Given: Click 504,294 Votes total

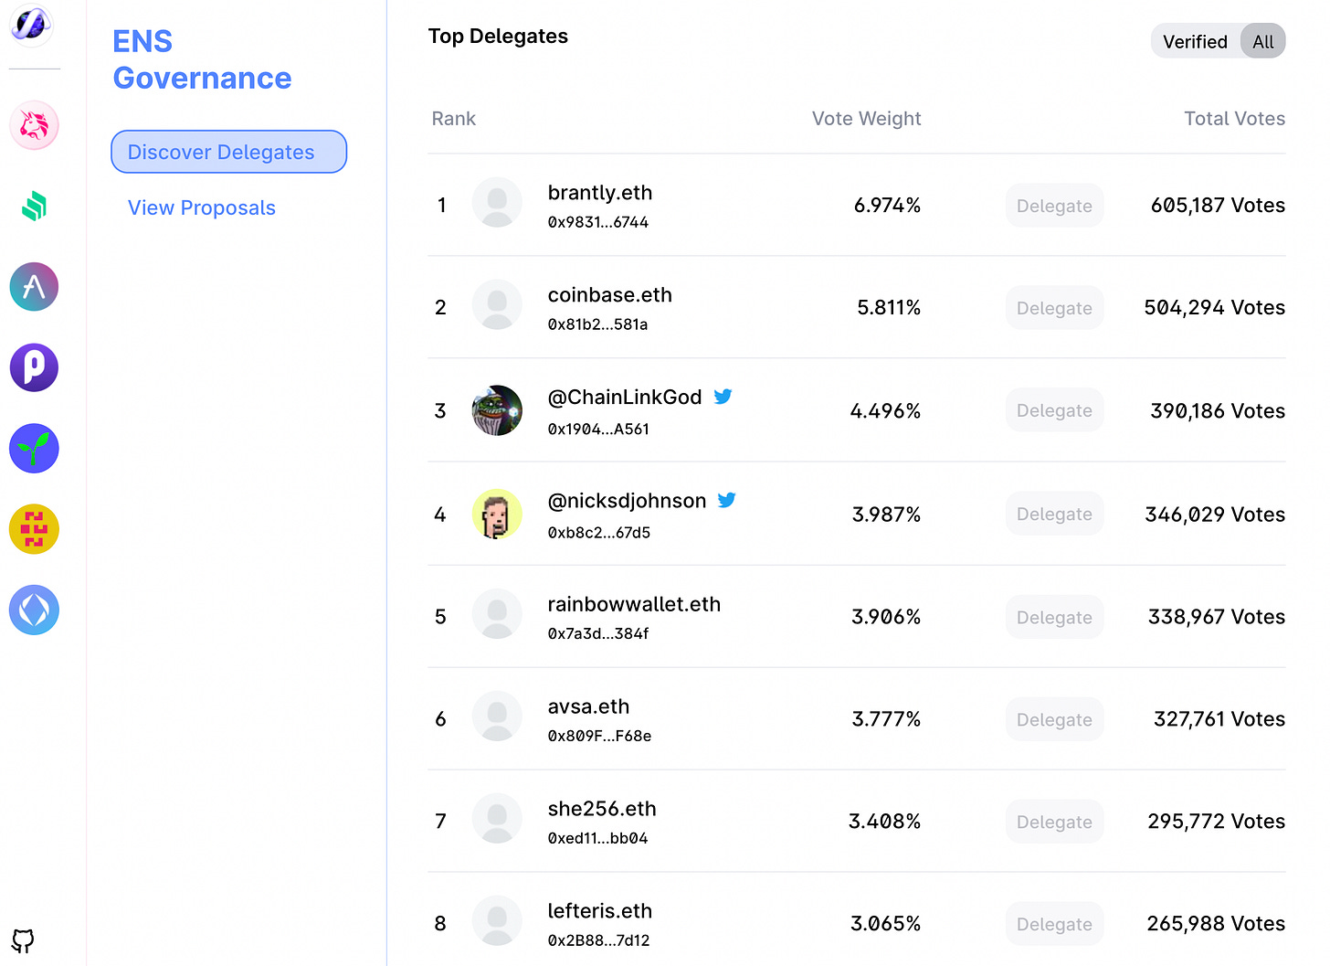Looking at the screenshot, I should point(1214,308).
